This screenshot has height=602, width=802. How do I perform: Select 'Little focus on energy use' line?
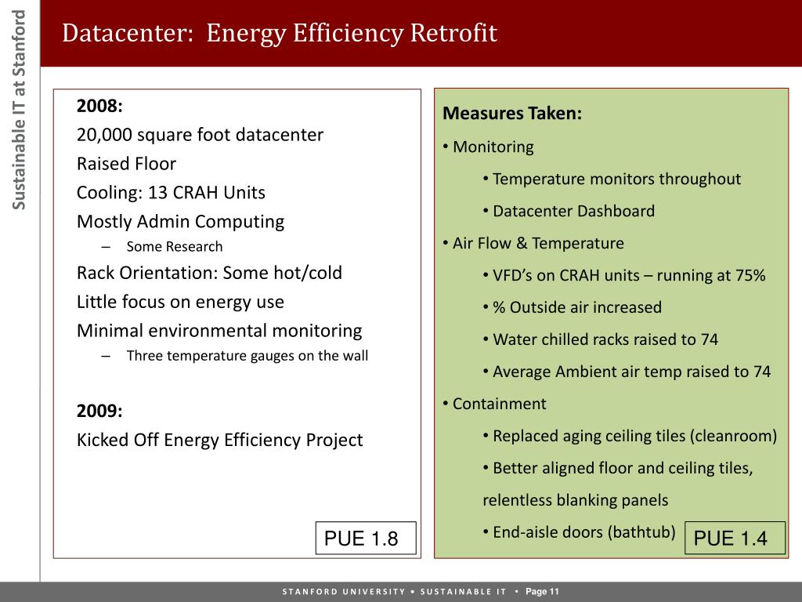180,302
